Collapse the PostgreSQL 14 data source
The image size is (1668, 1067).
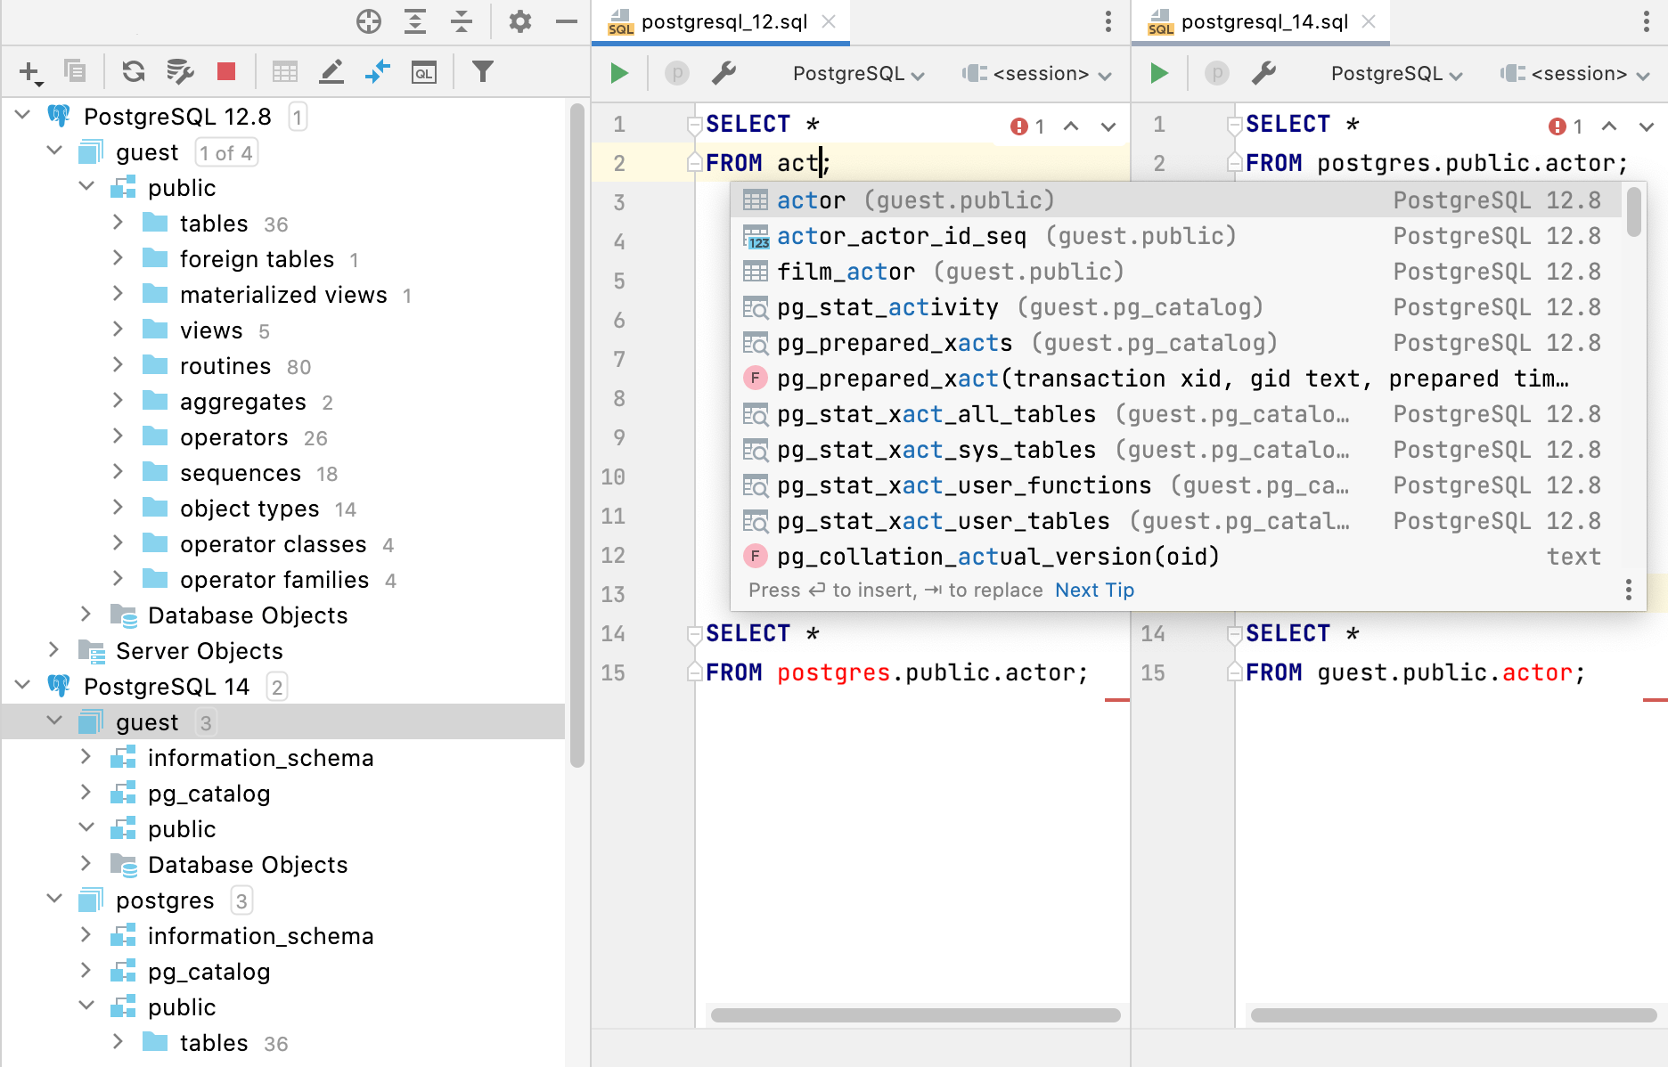coord(23,686)
